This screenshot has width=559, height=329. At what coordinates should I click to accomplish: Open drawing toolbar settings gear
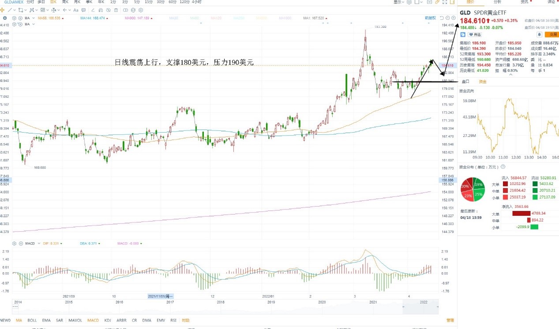point(141,10)
